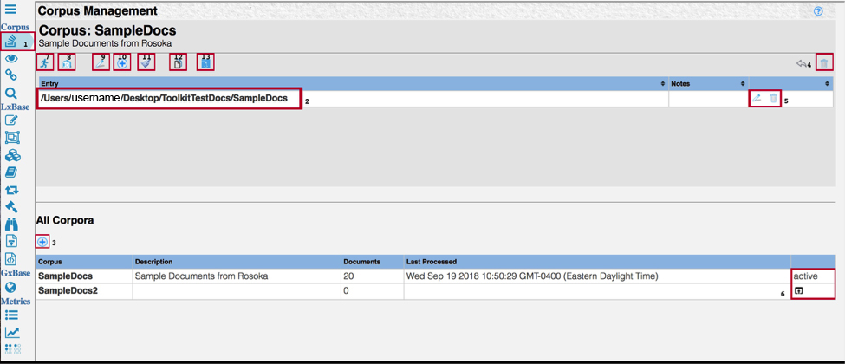Image resolution: width=845 pixels, height=364 pixels.
Task: Sort the table by Entry column sort arrows
Action: coord(662,84)
